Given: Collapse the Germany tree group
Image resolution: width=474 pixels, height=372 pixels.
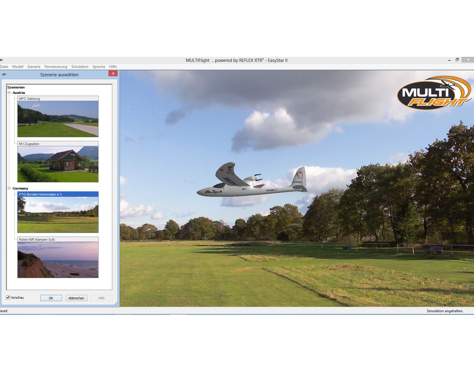Looking at the screenshot, I should pyautogui.click(x=9, y=188).
